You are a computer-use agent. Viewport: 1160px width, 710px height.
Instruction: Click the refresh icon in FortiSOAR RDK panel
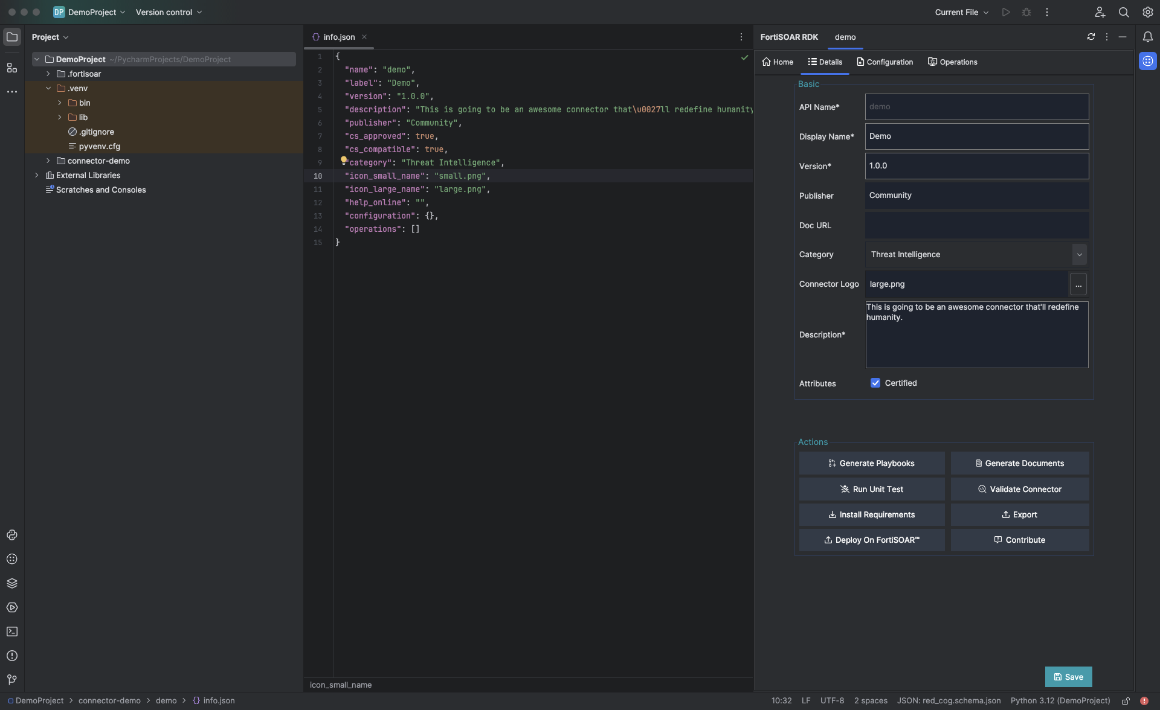coord(1091,37)
